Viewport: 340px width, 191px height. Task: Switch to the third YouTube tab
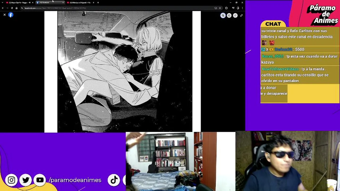[x=80, y=3]
